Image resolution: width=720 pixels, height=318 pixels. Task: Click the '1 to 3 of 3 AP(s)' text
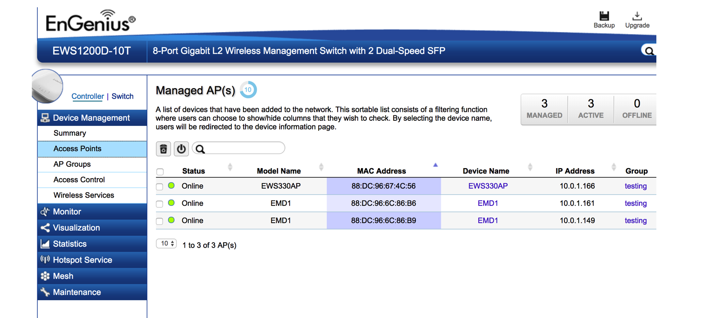tap(210, 245)
